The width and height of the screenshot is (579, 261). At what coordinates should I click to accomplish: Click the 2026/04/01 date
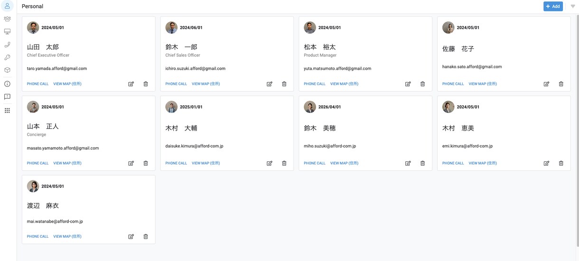click(329, 107)
